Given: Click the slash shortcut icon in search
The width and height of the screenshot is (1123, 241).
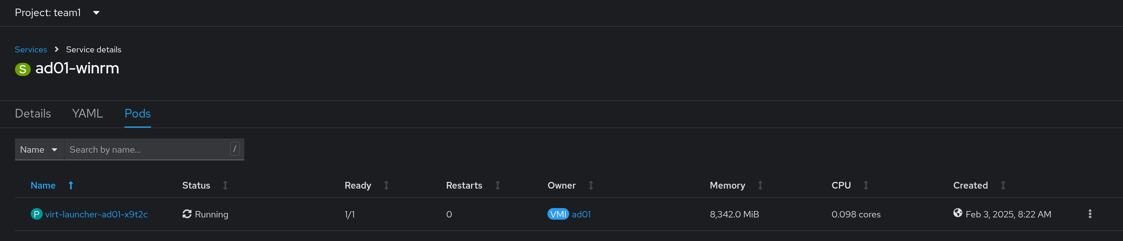Looking at the screenshot, I should click(235, 149).
